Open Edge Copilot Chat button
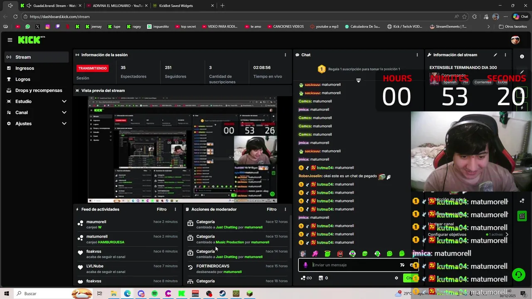This screenshot has height=299, width=532. 521,17
